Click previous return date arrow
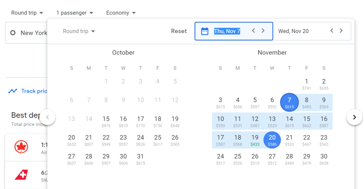The height and width of the screenshot is (189, 364). point(332,31)
